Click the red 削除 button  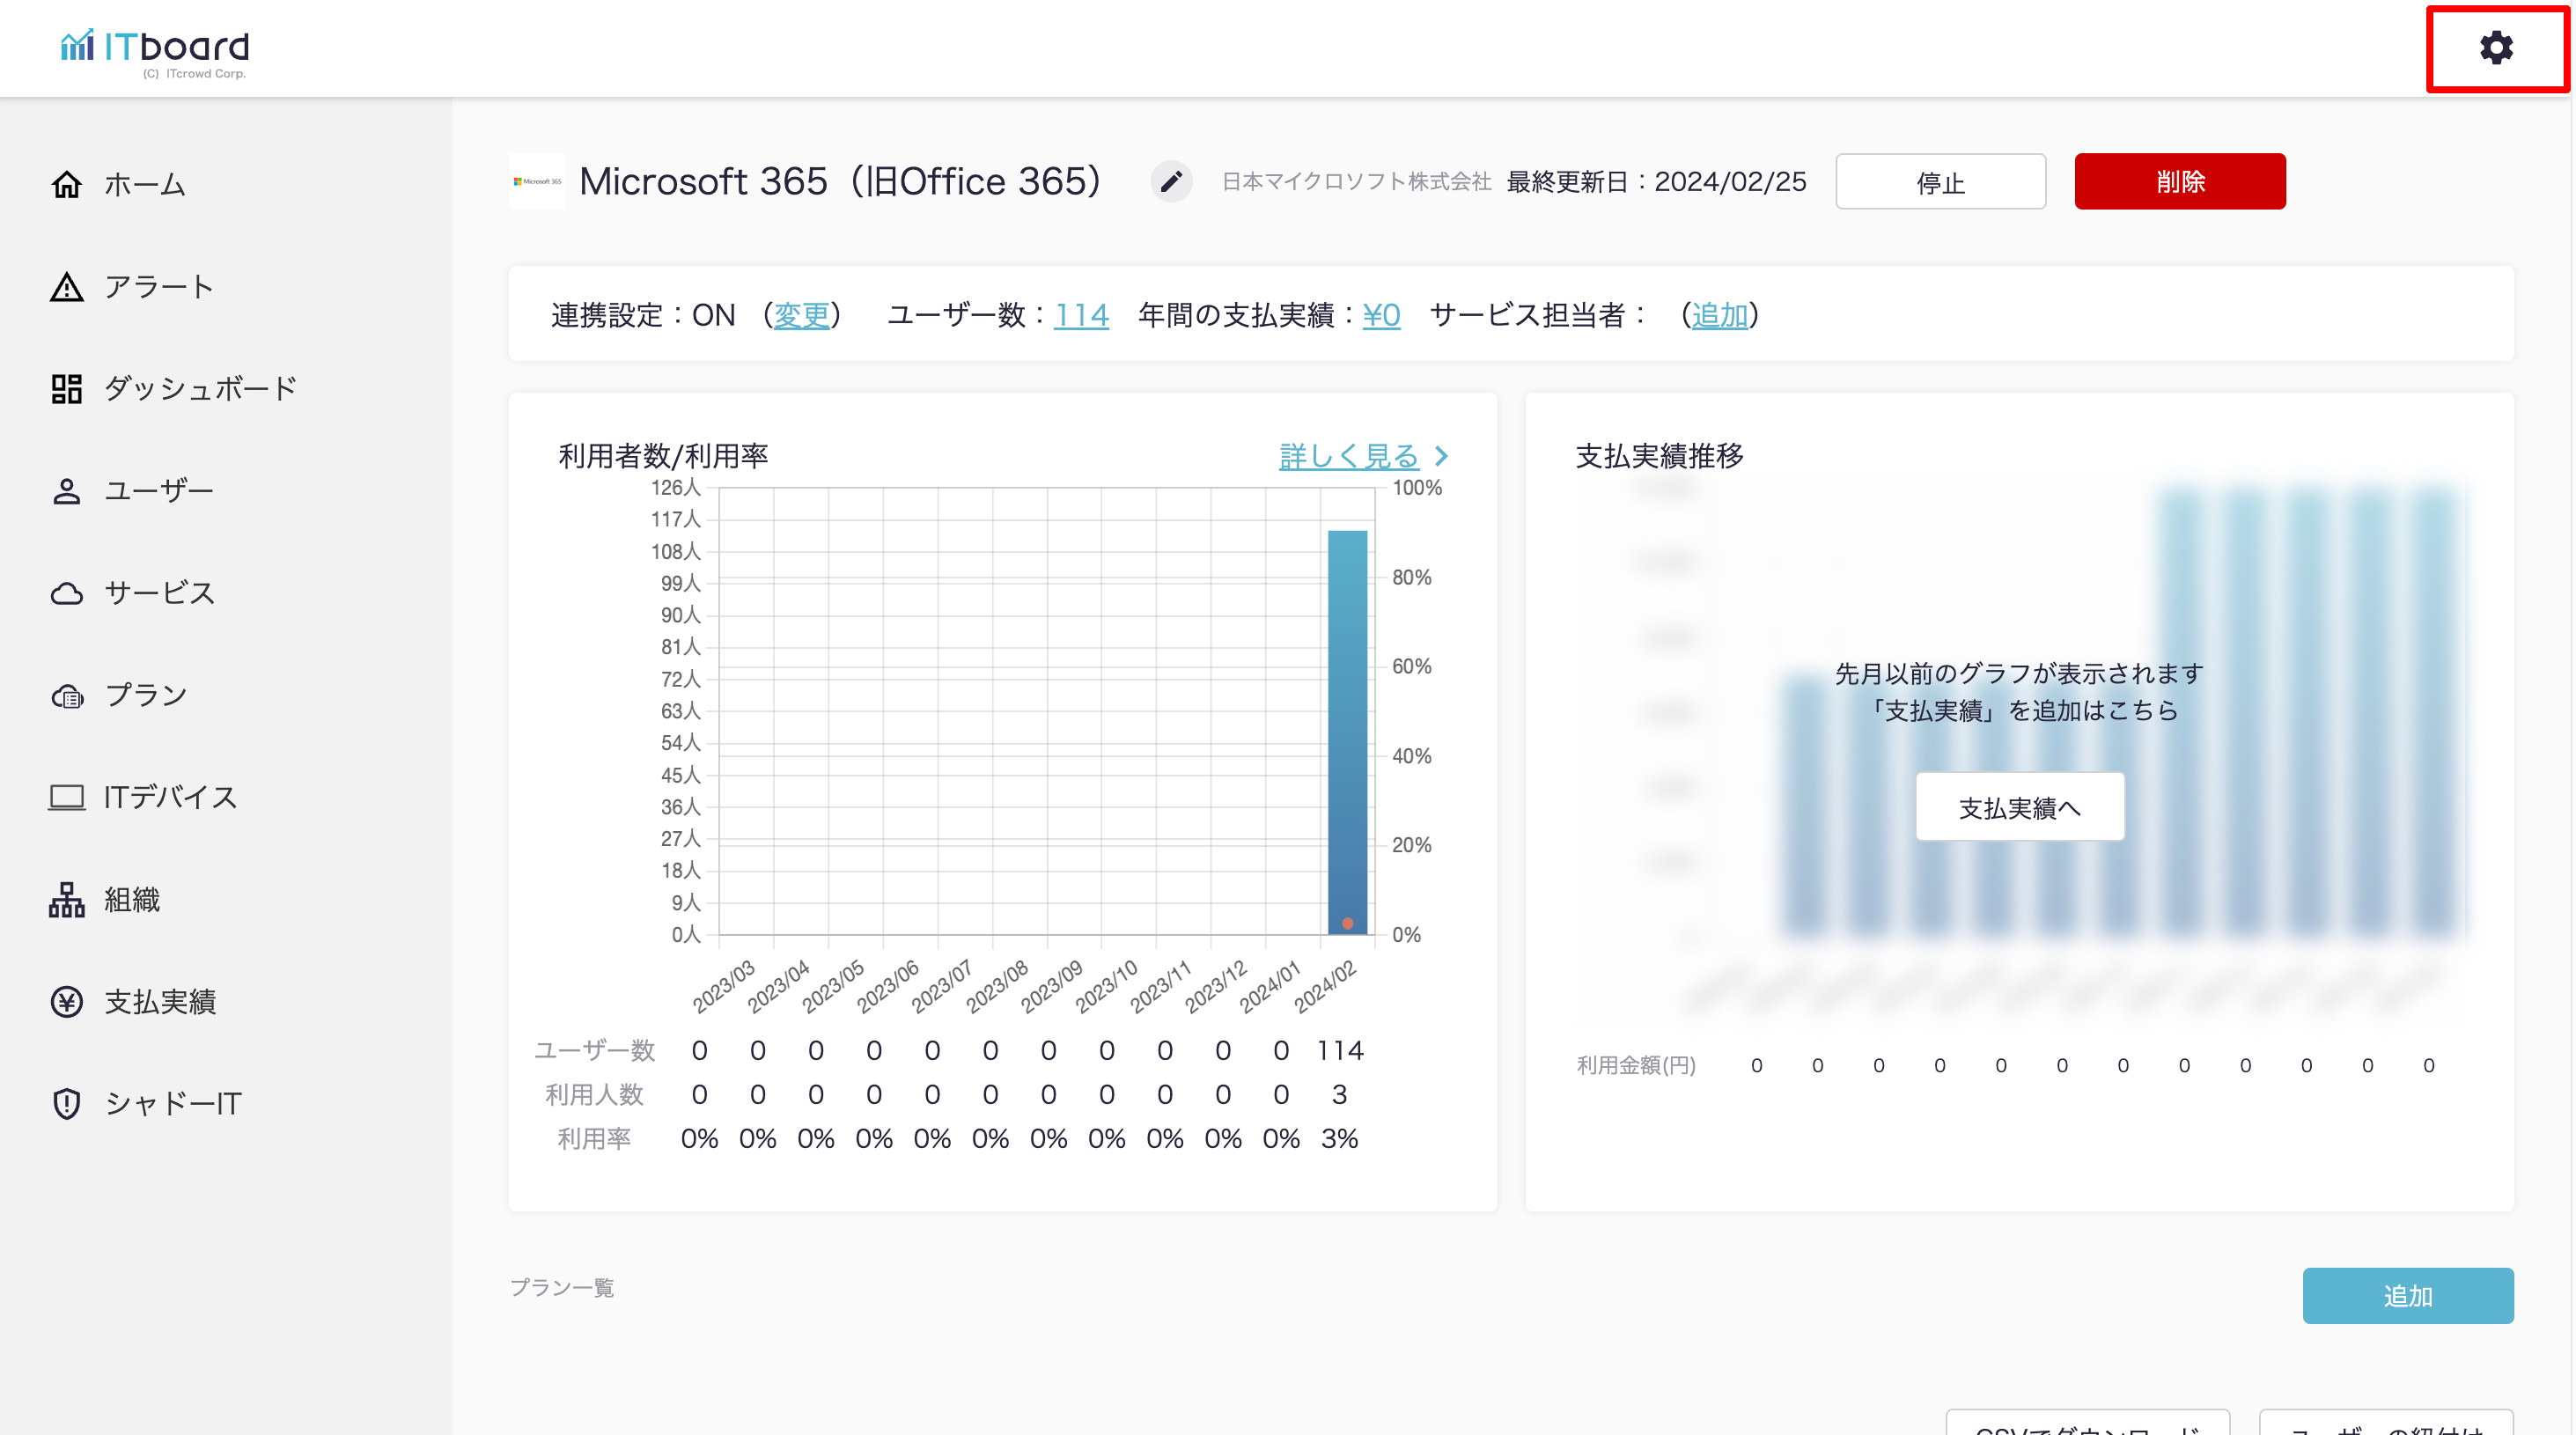[2179, 181]
